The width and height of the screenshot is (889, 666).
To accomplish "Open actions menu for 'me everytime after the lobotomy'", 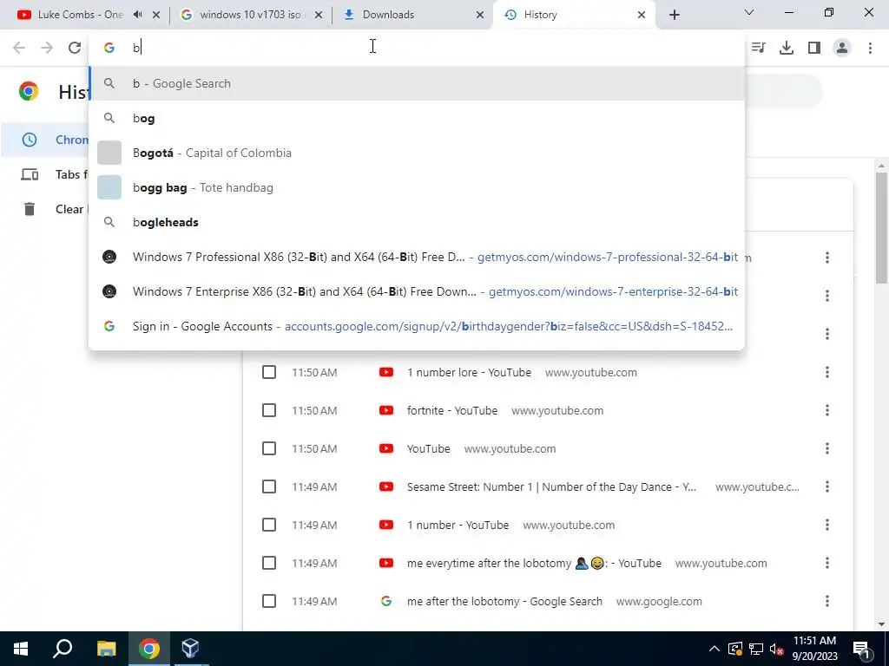I will [x=827, y=563].
